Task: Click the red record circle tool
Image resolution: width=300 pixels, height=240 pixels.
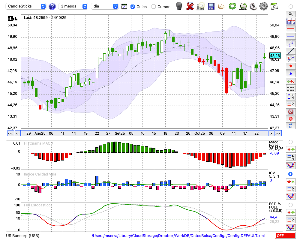Action: coord(291,119)
